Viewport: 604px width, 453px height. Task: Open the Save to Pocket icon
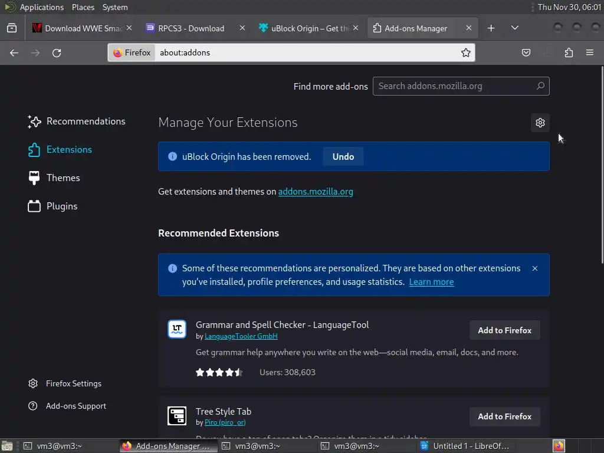[x=526, y=52]
